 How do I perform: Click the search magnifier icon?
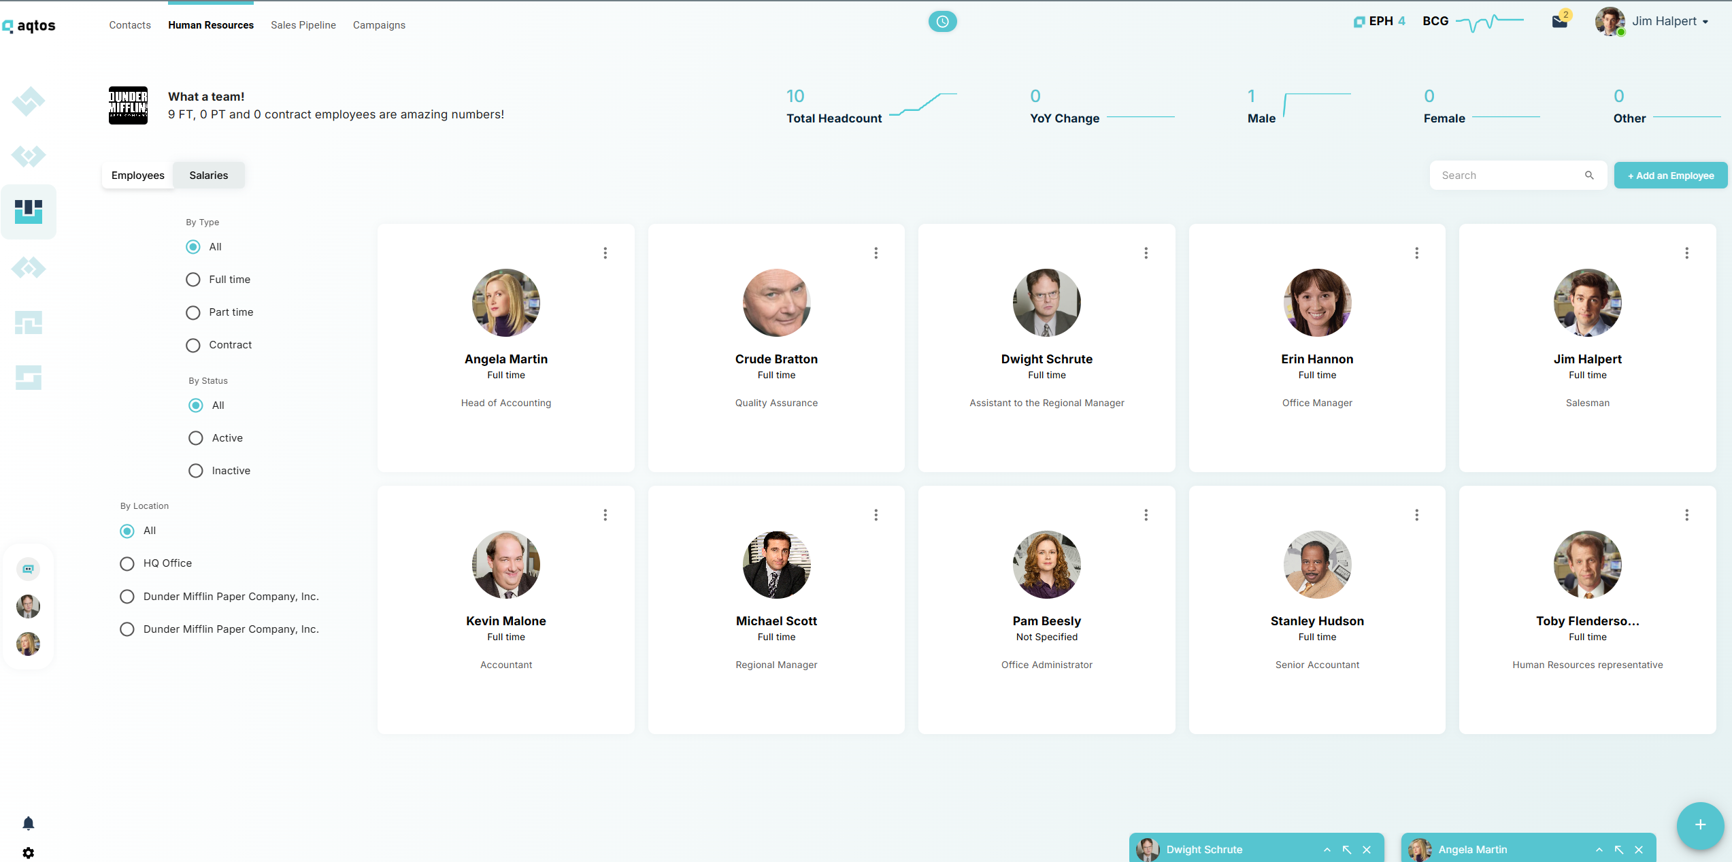[1589, 176]
